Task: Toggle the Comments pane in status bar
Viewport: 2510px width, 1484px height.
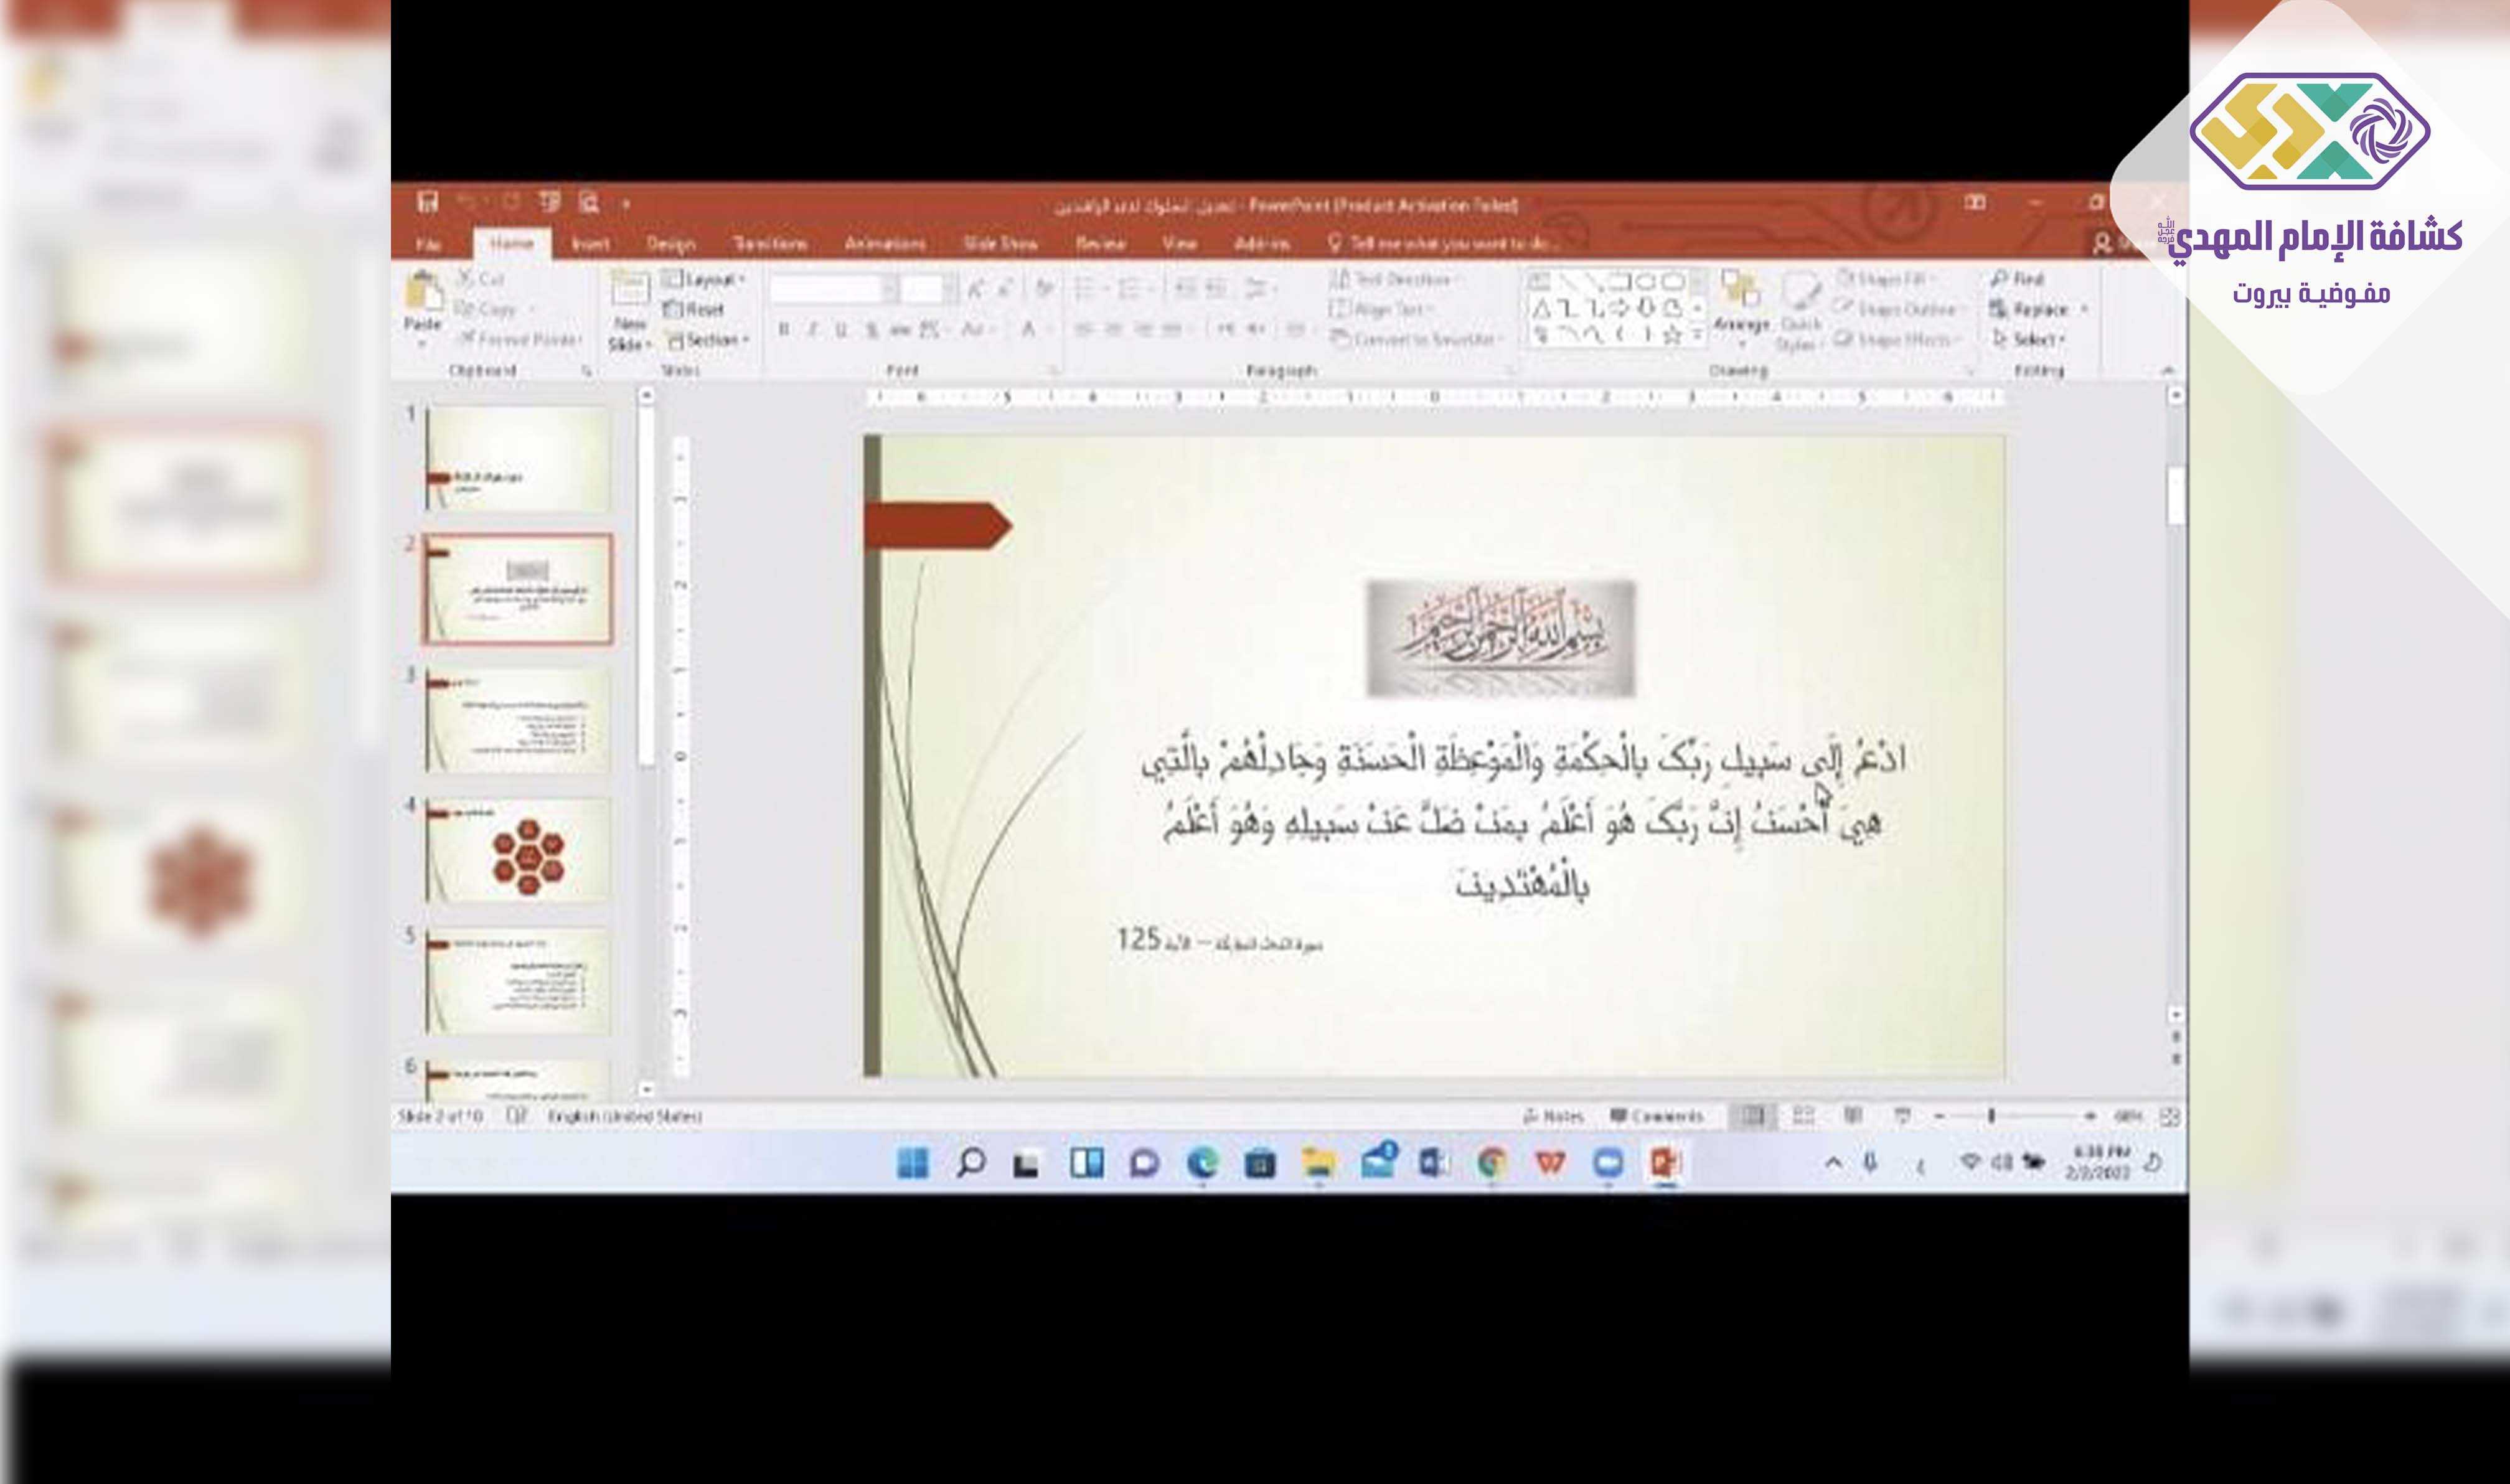Action: 1657,1116
